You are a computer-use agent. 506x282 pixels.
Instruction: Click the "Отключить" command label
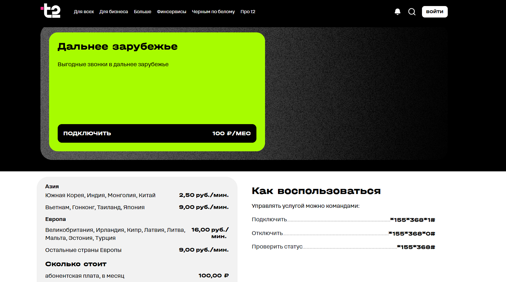[267, 233]
